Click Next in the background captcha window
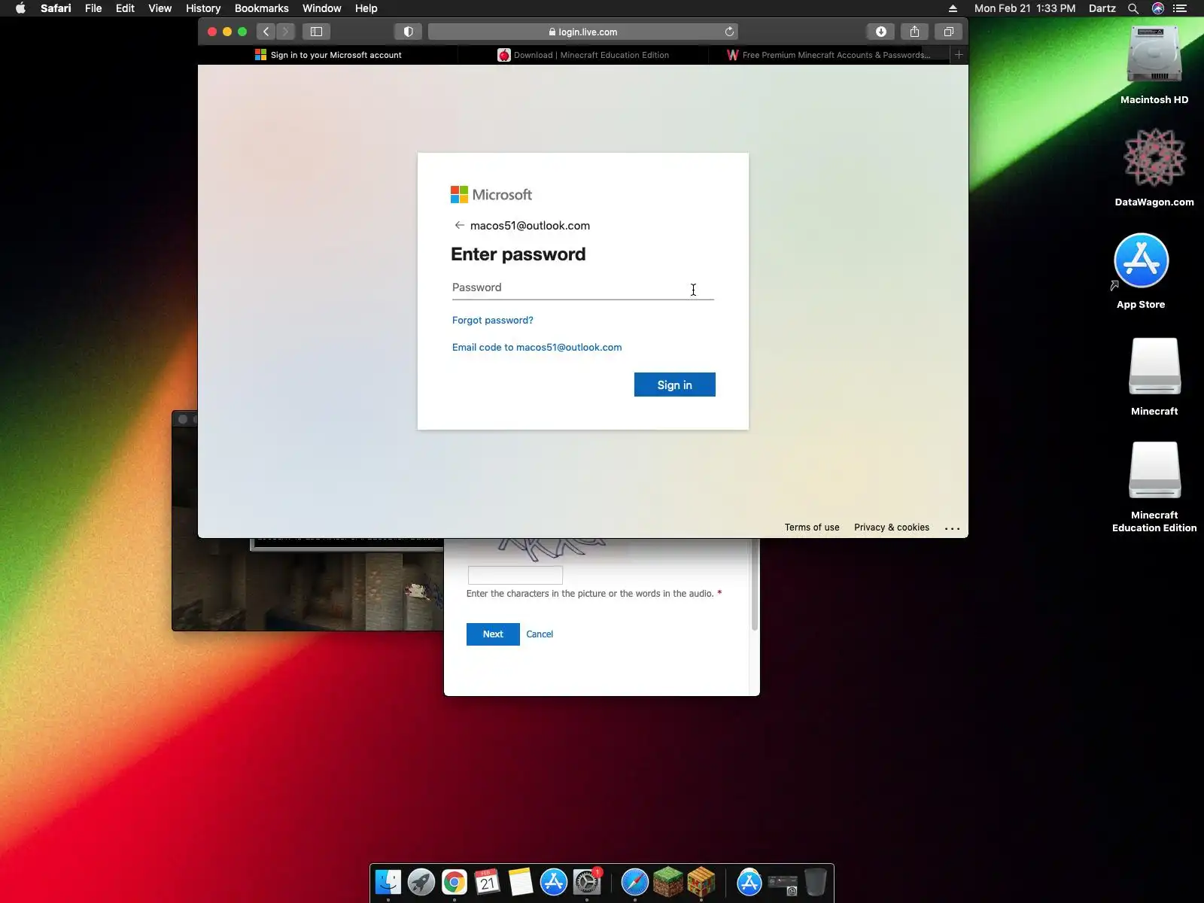 point(493,634)
